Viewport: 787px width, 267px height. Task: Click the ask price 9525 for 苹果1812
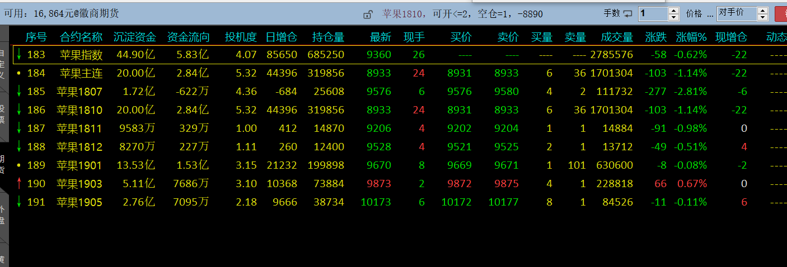[x=507, y=147]
